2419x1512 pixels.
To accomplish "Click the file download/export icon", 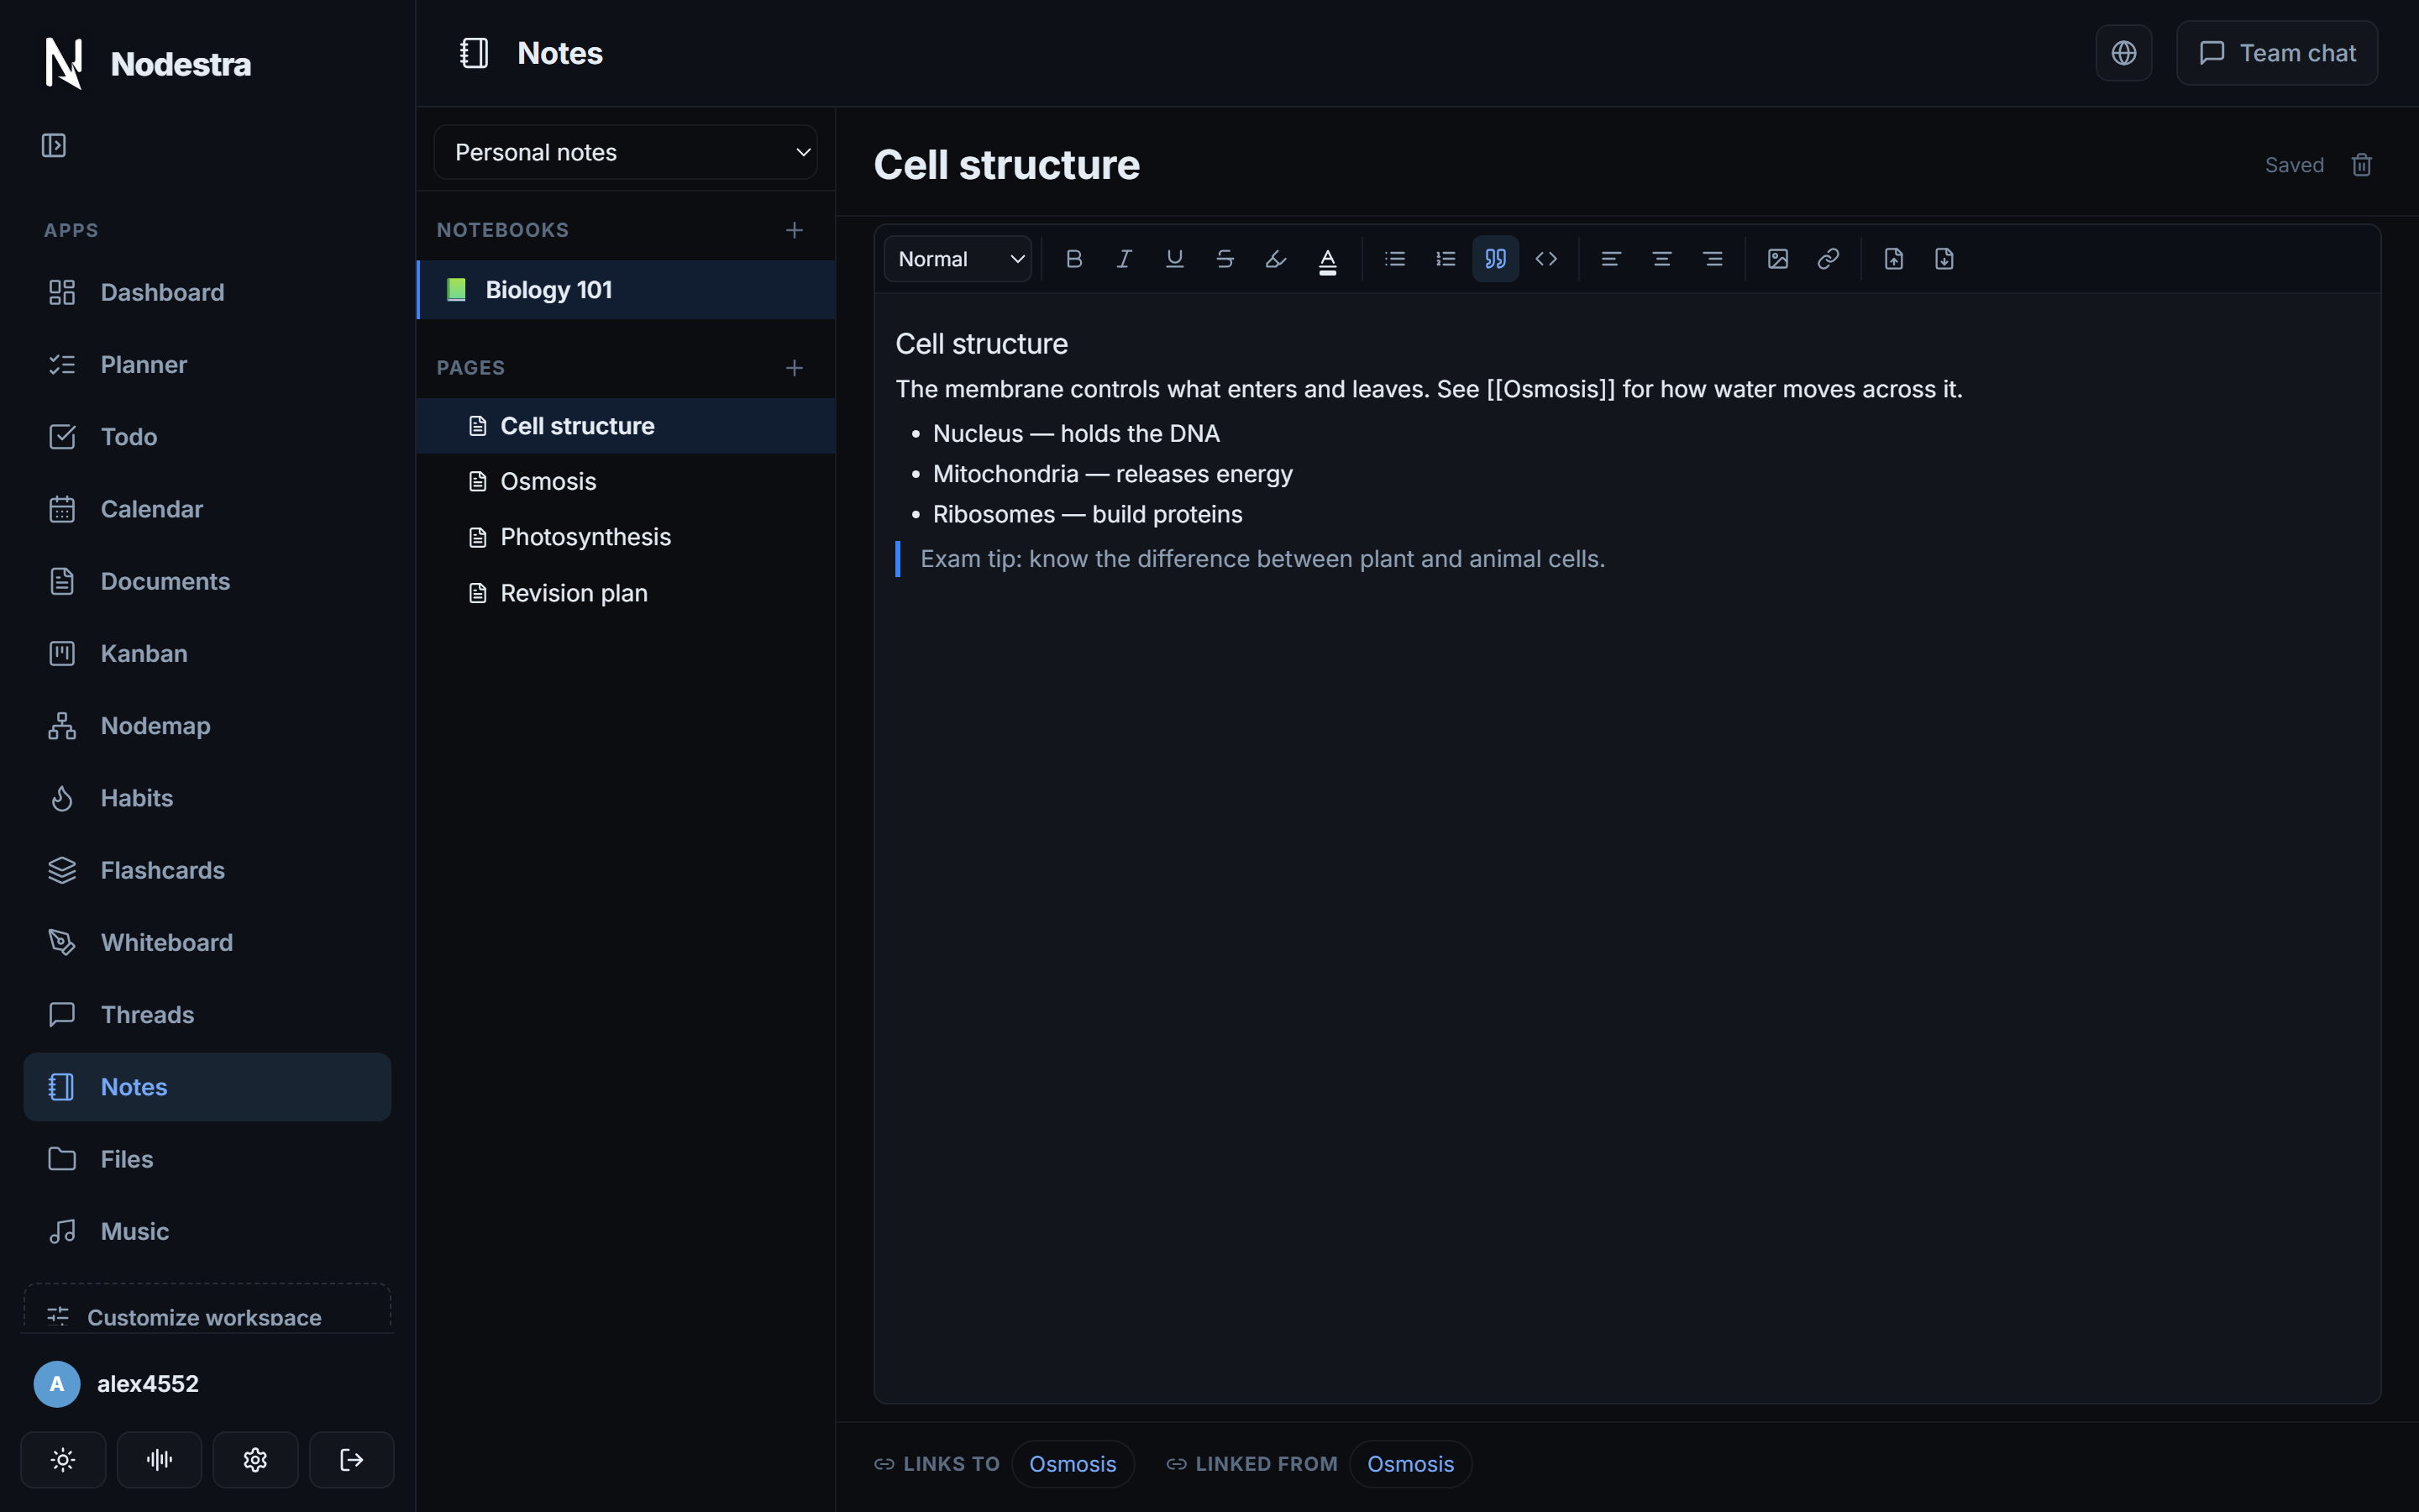I will (x=1944, y=259).
